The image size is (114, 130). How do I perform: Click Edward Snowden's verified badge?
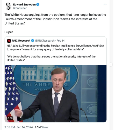coord(38,4)
